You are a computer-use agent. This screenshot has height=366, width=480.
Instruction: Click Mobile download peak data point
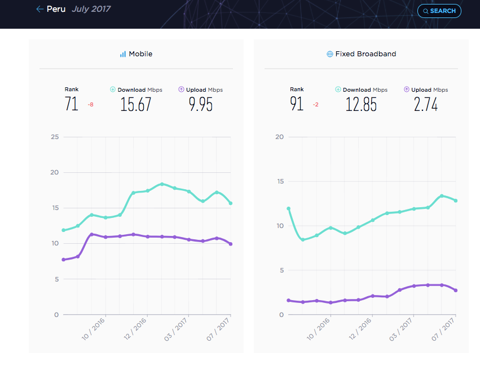pos(162,184)
